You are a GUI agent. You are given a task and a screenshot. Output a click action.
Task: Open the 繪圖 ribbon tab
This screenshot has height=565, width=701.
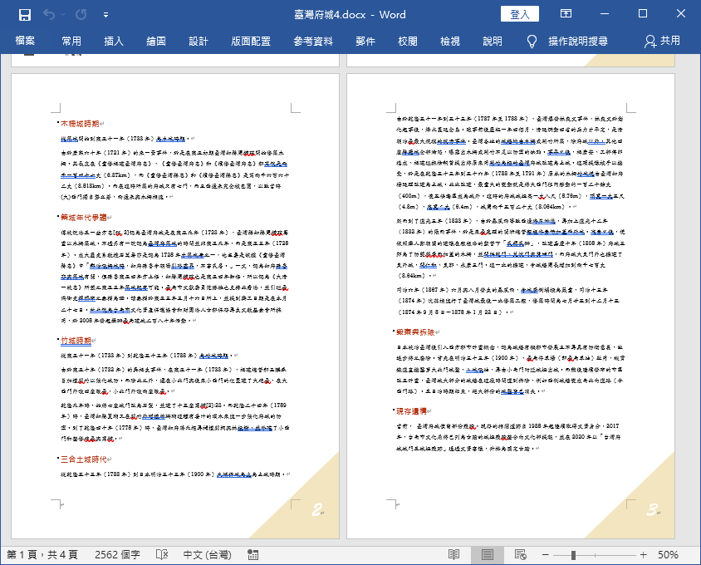click(x=156, y=42)
